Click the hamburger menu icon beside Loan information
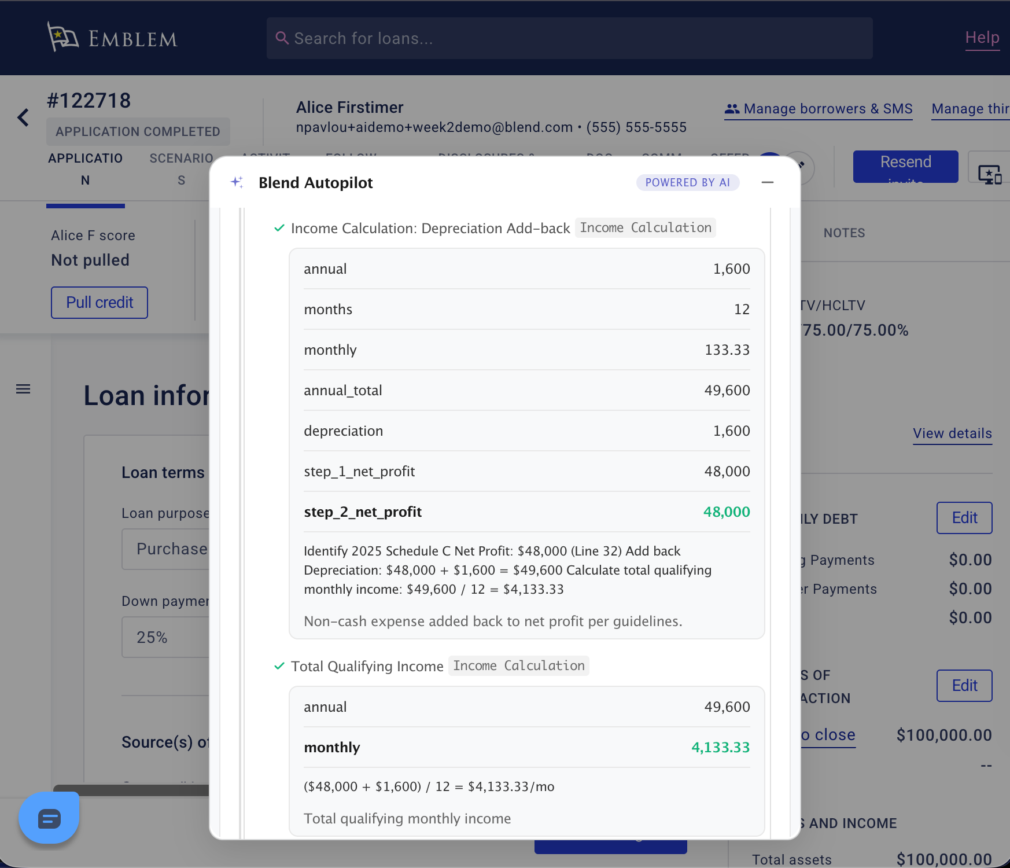 click(23, 389)
